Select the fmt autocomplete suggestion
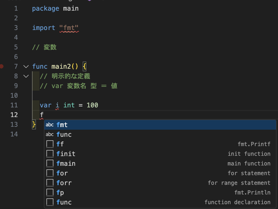This screenshot has width=278, height=209. tap(160, 125)
